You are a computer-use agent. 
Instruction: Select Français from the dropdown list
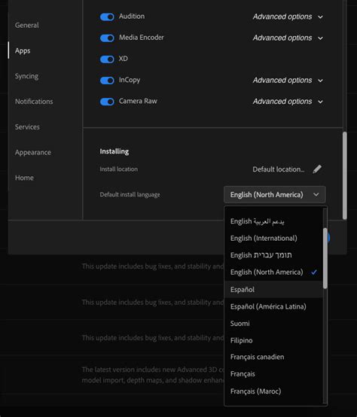(x=273, y=374)
